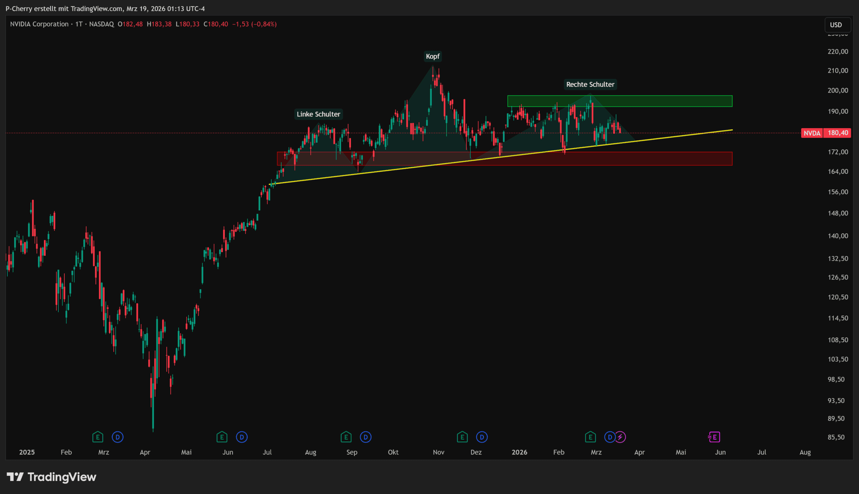The image size is (859, 494).
Task: Select the earnings icon near Sep 2025
Action: 346,437
